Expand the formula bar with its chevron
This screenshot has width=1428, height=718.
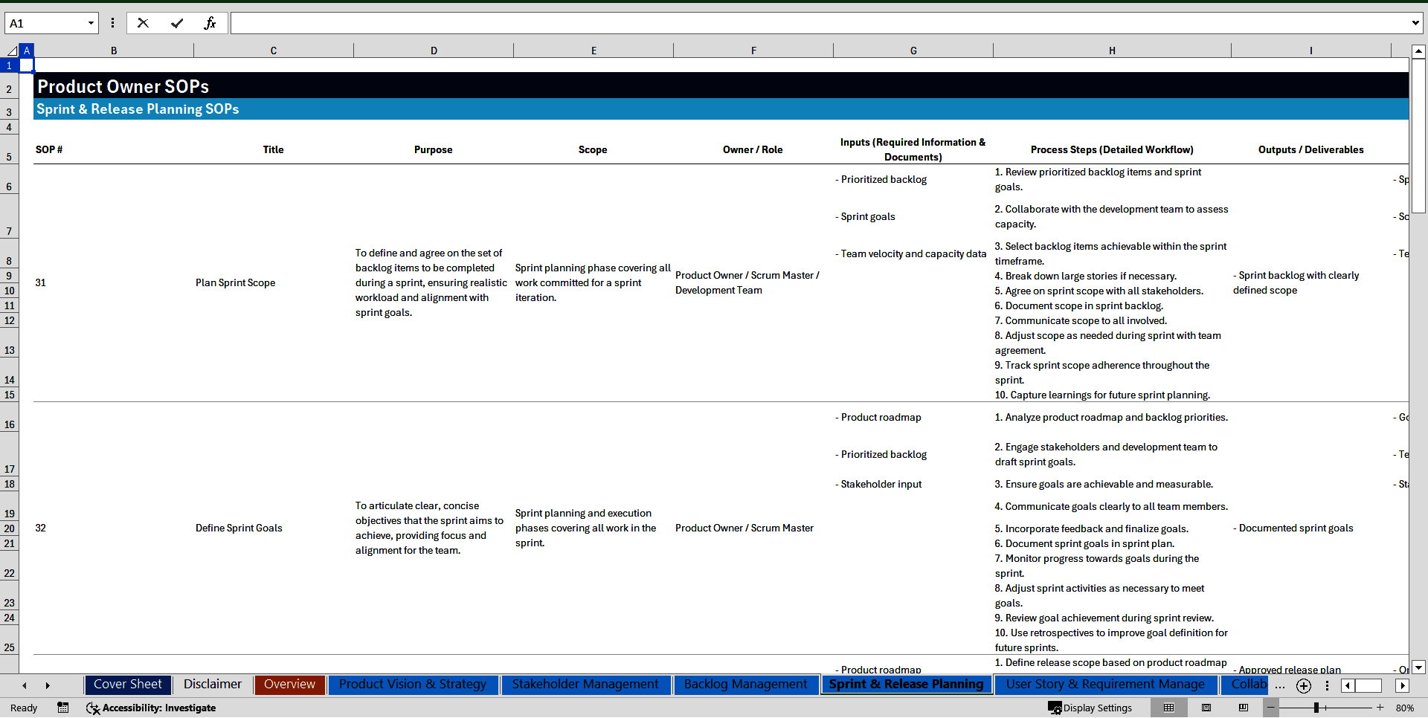click(1417, 23)
